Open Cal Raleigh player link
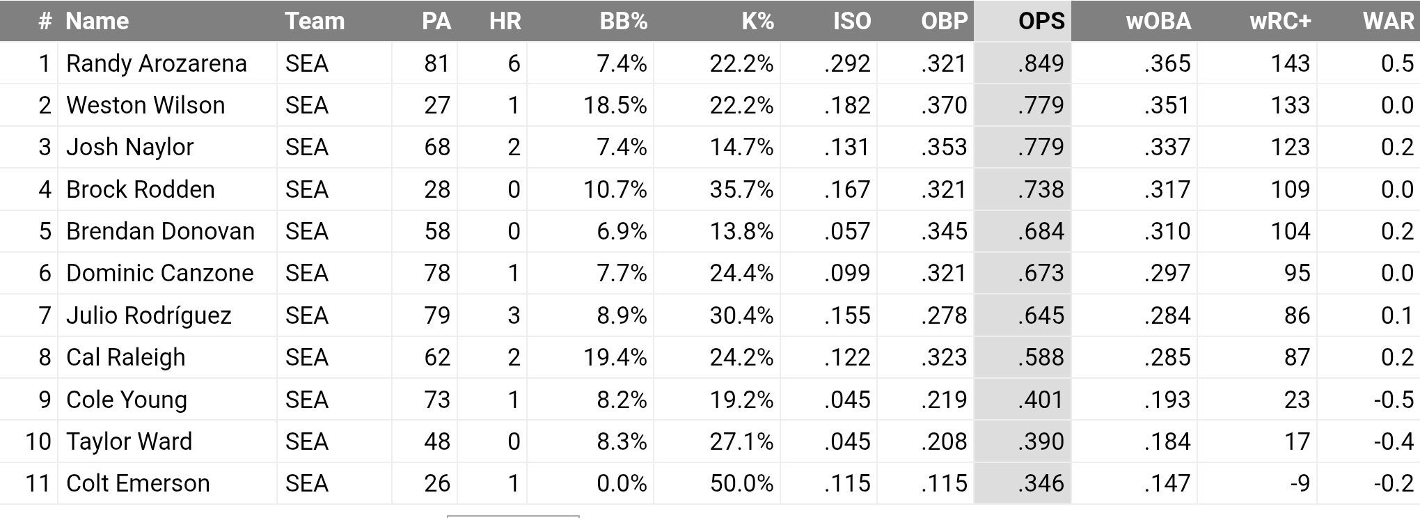 [x=126, y=357]
